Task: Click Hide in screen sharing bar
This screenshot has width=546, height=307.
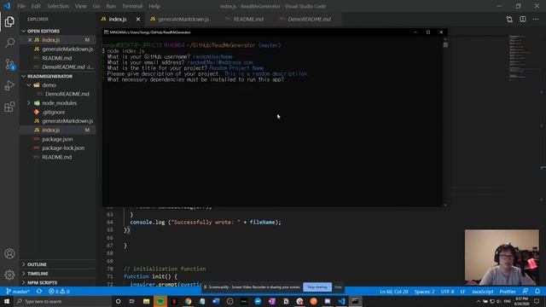Action: point(338,287)
